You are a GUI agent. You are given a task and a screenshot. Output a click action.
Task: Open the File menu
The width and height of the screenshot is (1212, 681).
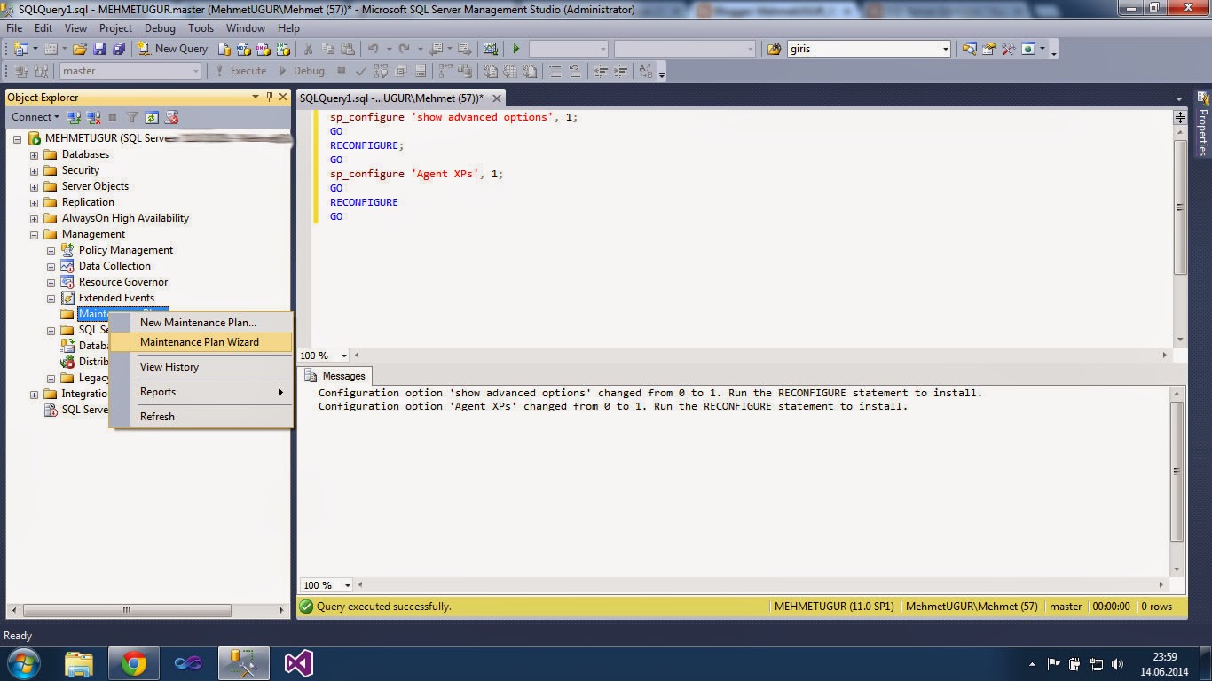tap(14, 27)
